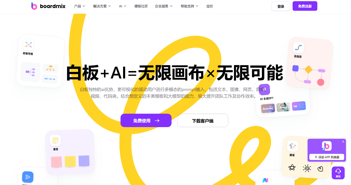Open the 模板社区 menu item

[x=141, y=6]
